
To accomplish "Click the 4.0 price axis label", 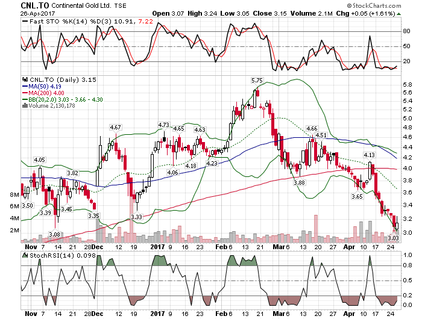I will coord(408,169).
